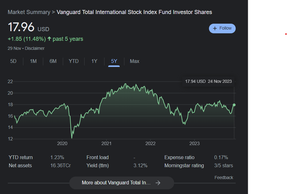This screenshot has height=194, width=287.
Task: Click the Yield (ttm) value 3.12%
Action: (x=140, y=165)
